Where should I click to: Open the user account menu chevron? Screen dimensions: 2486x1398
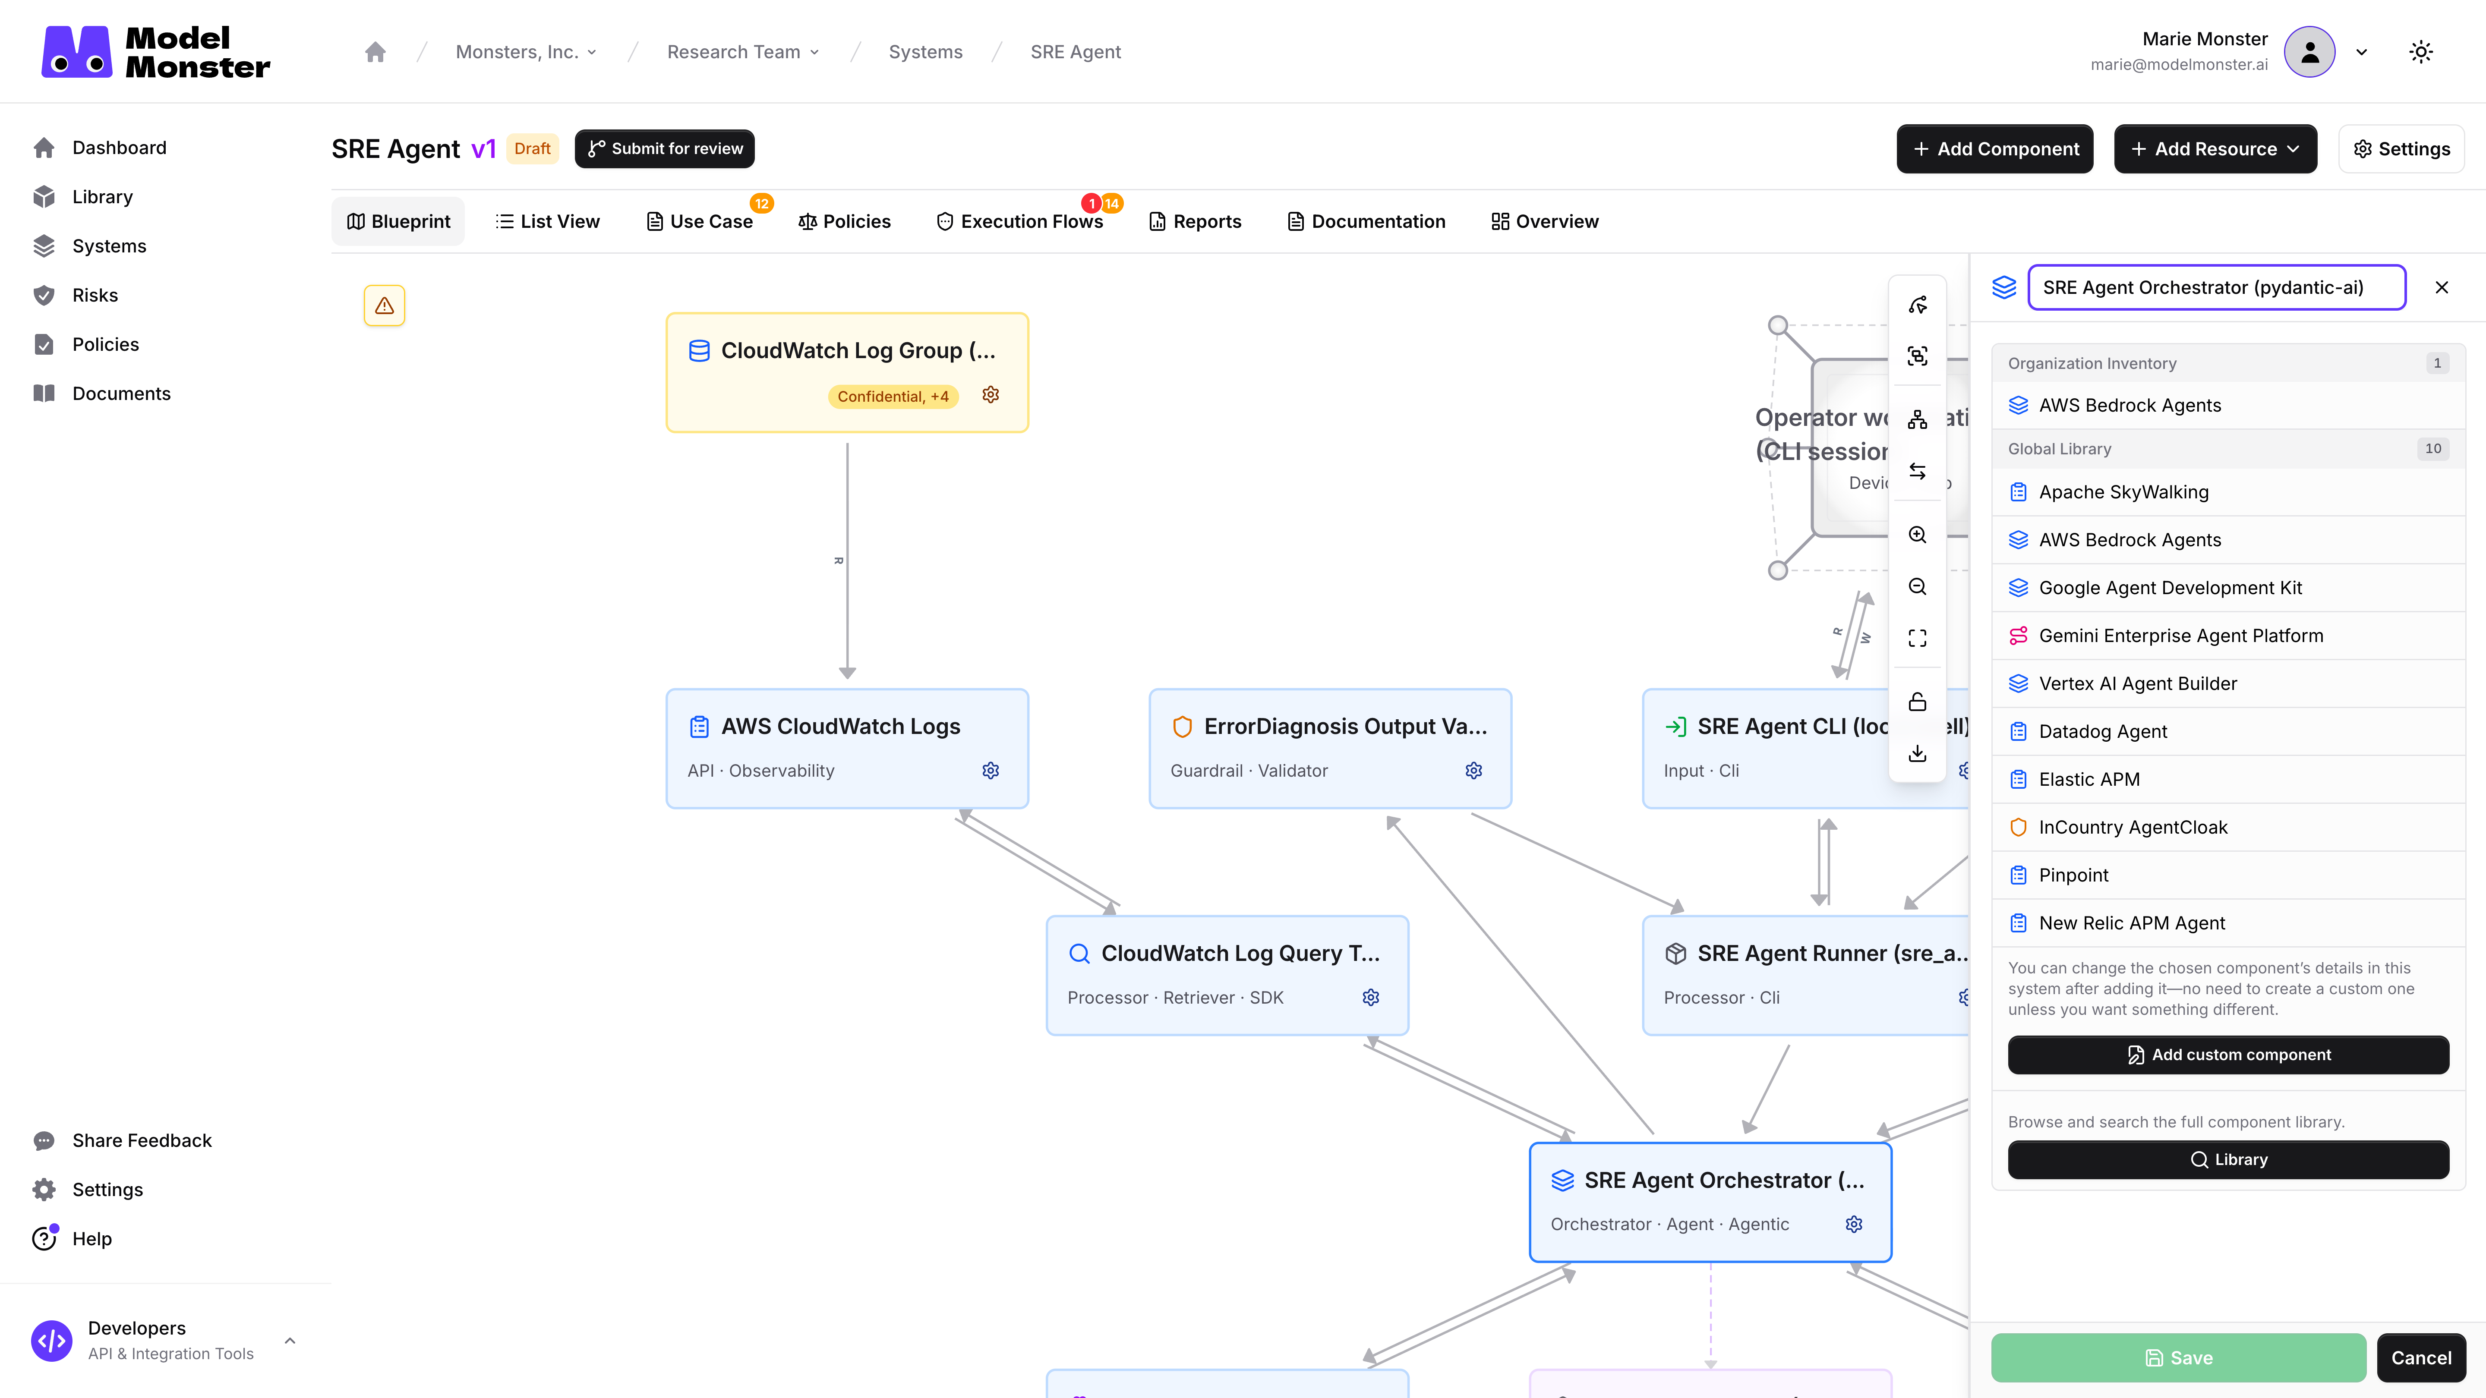coord(2362,52)
